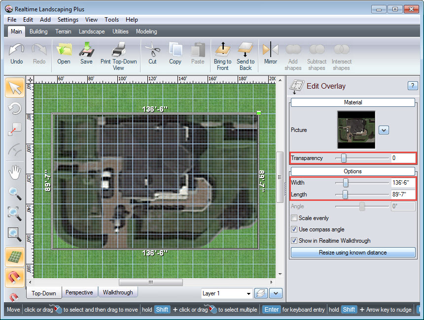Switch to the Utilities tab

120,32
